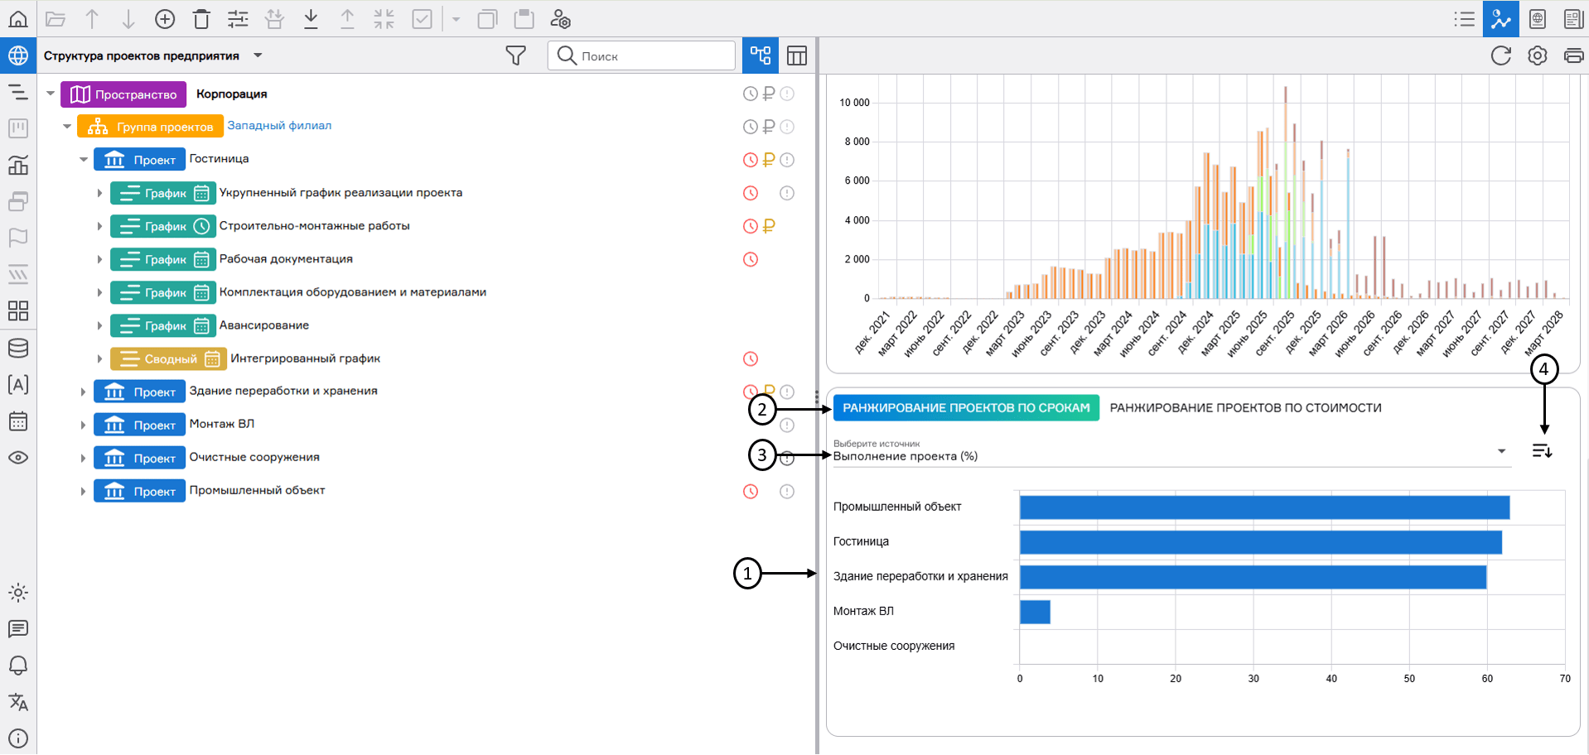Click the filter funnel icon
The height and width of the screenshot is (755, 1589).
(x=515, y=55)
